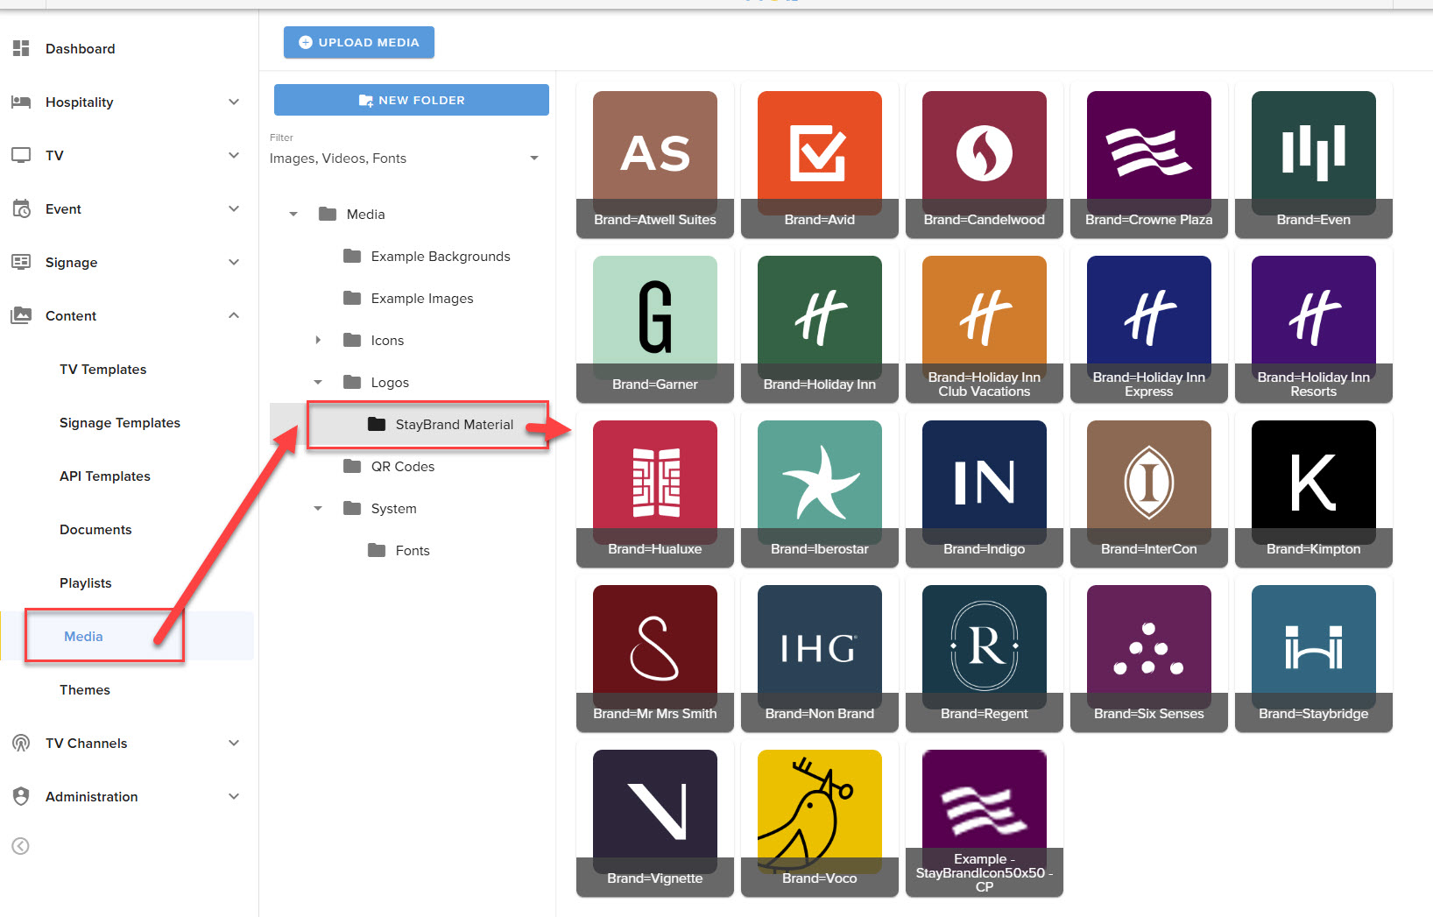The width and height of the screenshot is (1433, 917).
Task: Open Playlists in the Content menu
Action: pos(86,583)
